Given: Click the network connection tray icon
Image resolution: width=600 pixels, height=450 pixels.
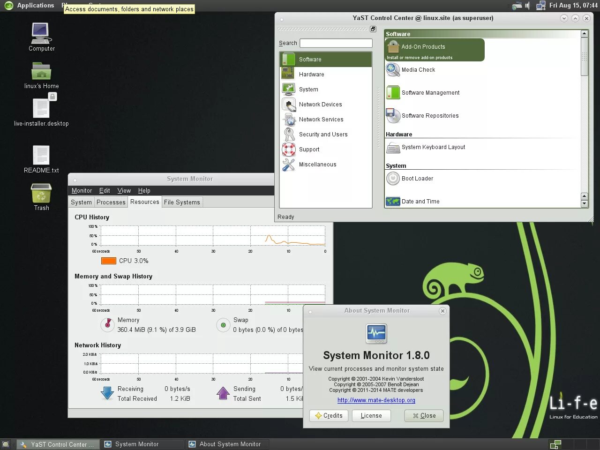Looking at the screenshot, I should coord(540,6).
